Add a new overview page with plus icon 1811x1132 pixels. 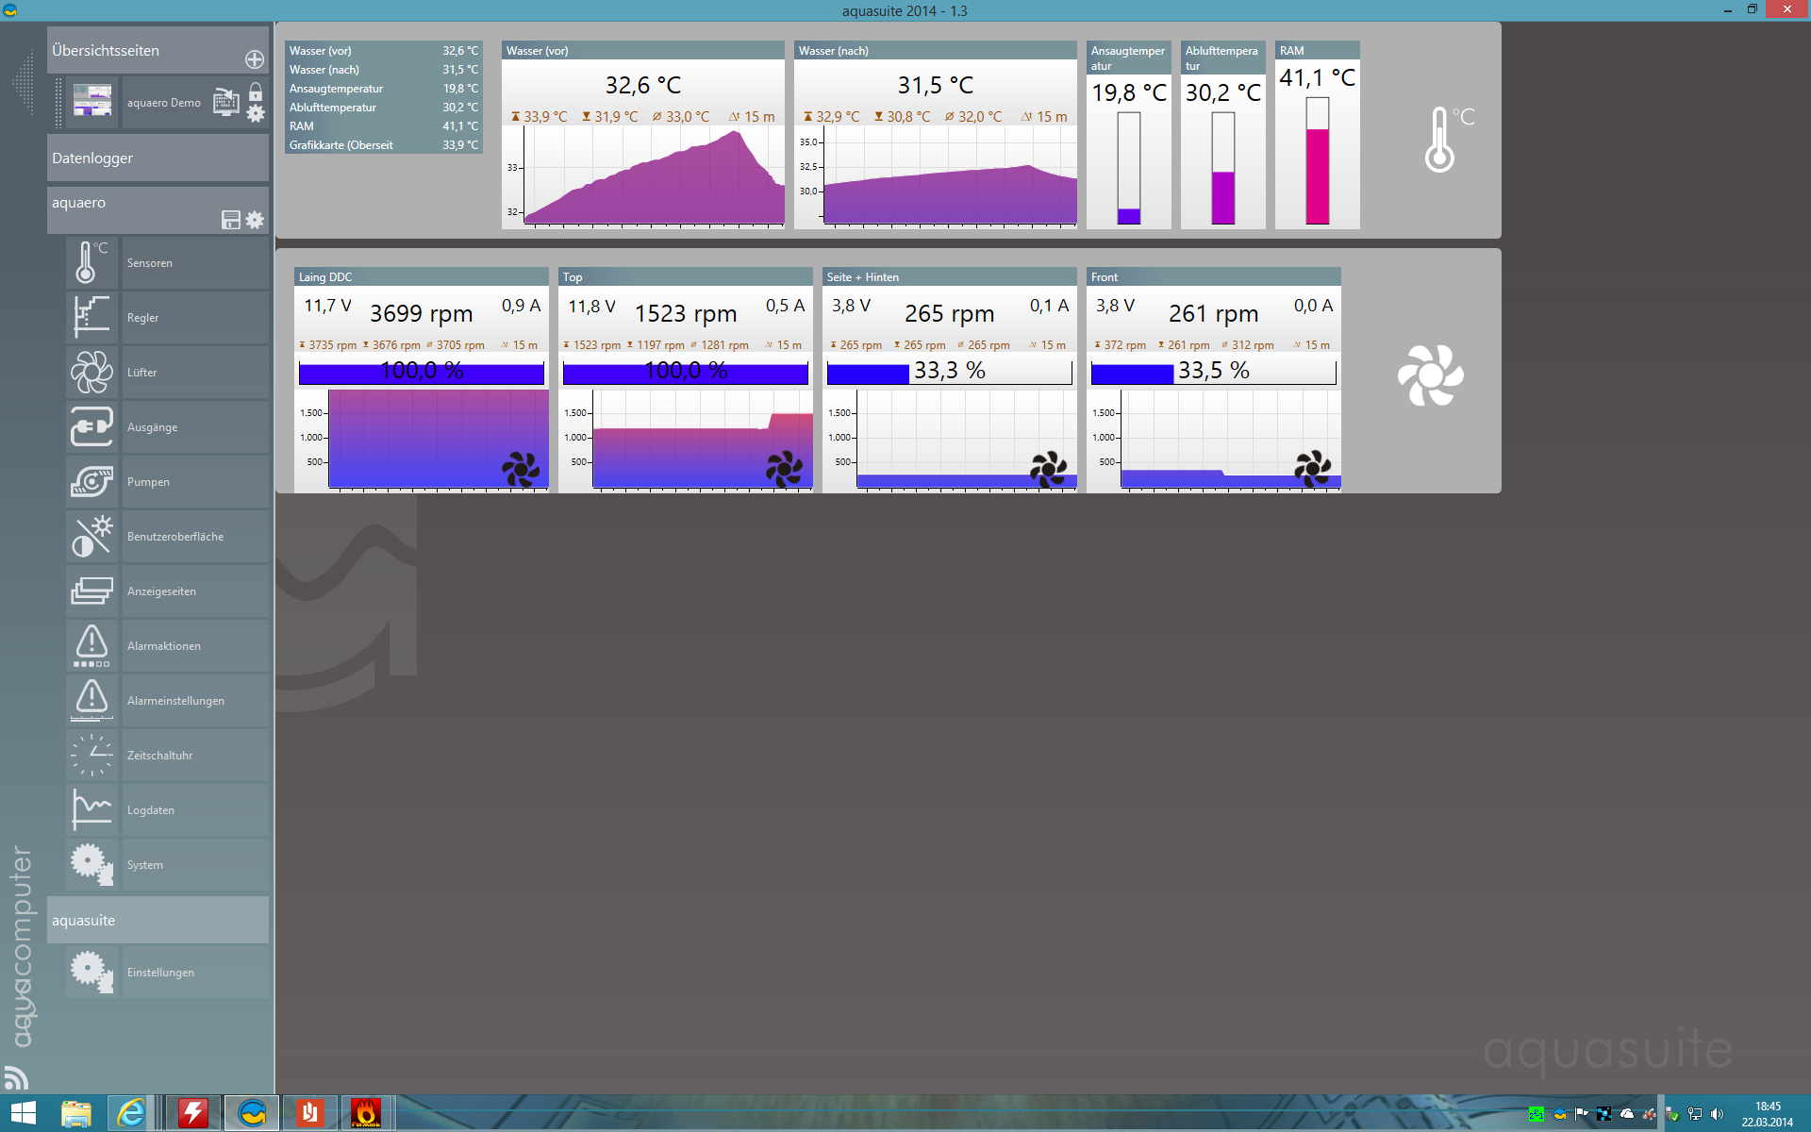pos(254,59)
